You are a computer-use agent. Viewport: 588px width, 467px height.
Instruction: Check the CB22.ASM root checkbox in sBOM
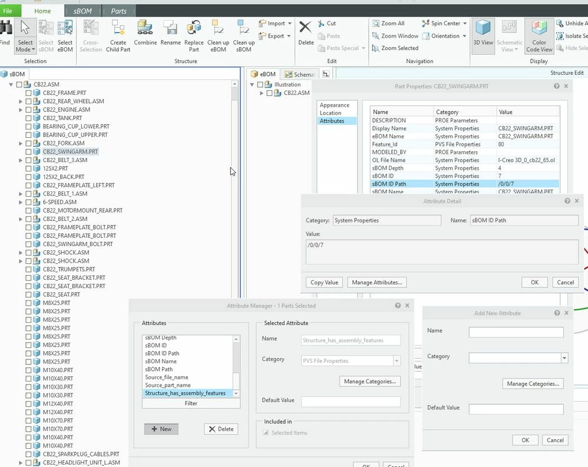coord(19,84)
